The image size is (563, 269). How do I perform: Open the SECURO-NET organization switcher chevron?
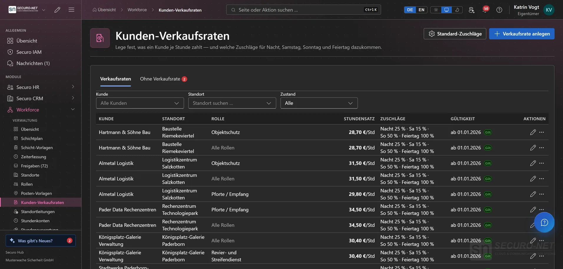coord(44,10)
